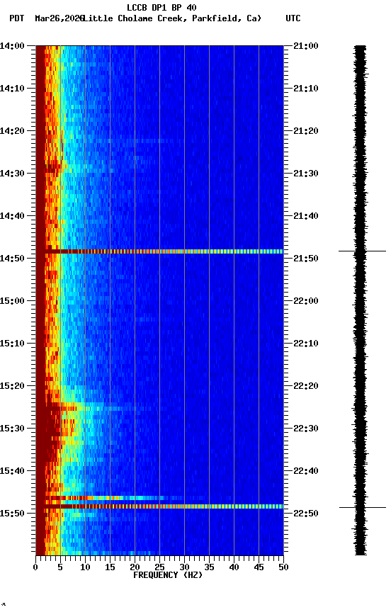Click the 45 Hz frequency axis label
This screenshot has height=612, width=391.
click(259, 567)
